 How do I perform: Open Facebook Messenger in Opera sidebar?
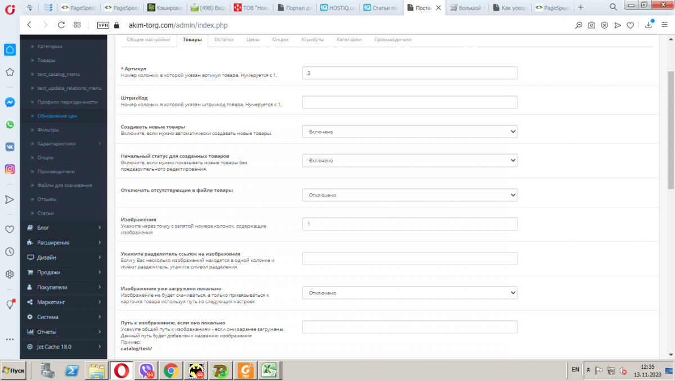(10, 102)
